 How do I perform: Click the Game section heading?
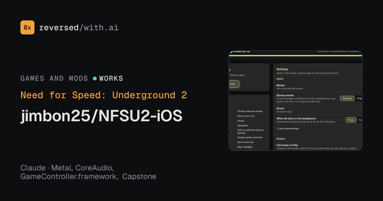(x=280, y=78)
